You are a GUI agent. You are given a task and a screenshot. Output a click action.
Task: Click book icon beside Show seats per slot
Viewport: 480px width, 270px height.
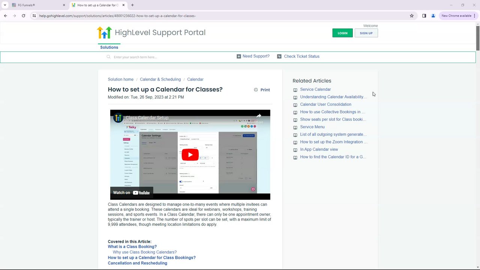[x=295, y=120]
